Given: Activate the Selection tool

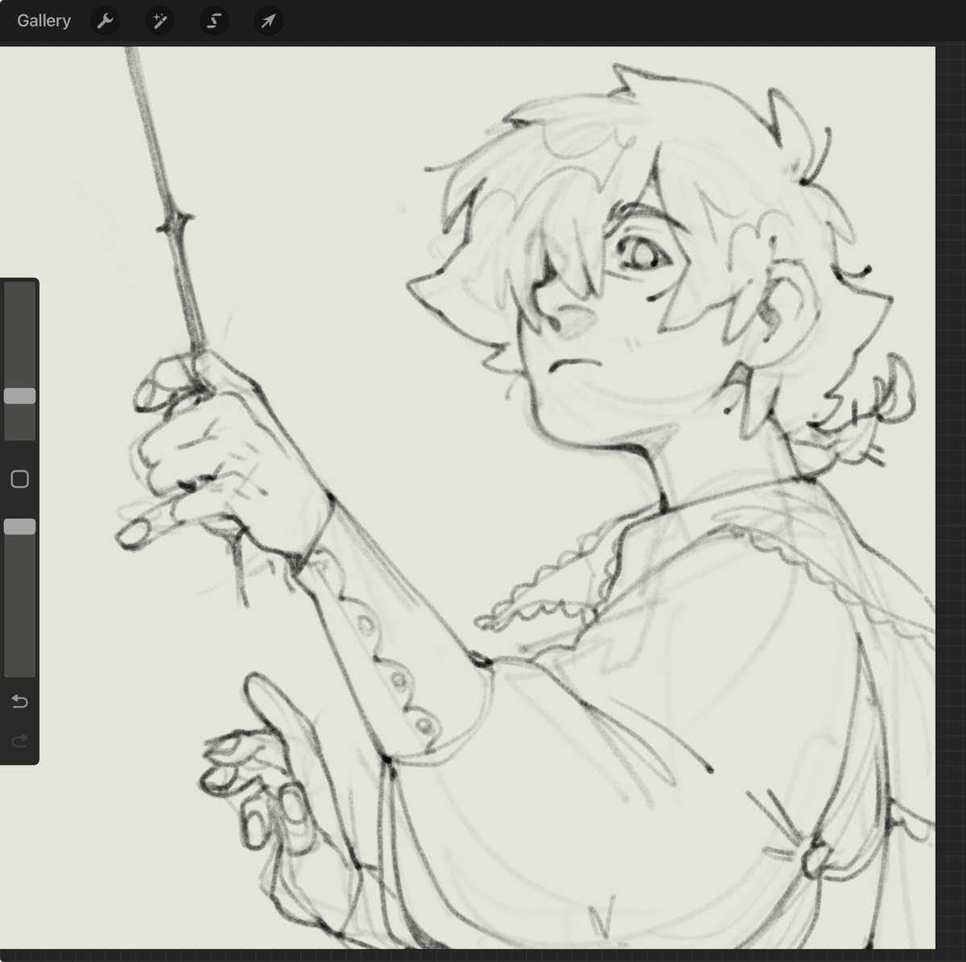Looking at the screenshot, I should (x=214, y=21).
